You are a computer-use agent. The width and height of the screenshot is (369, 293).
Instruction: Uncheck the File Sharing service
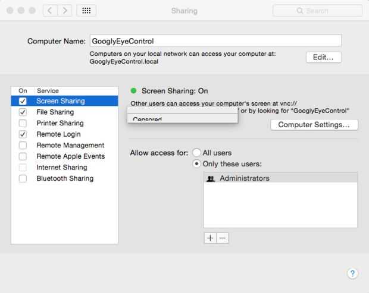[23, 112]
